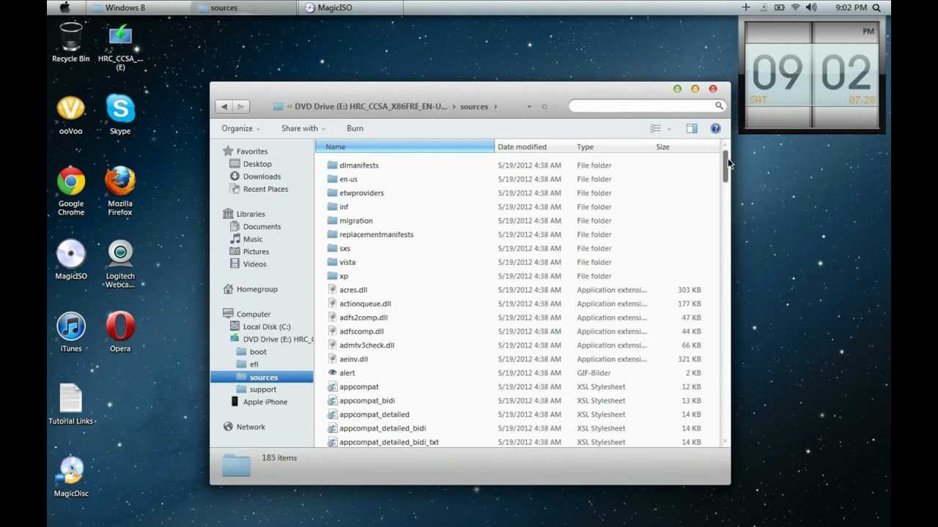Click the change view icon
Image resolution: width=938 pixels, height=527 pixels.
click(x=655, y=129)
